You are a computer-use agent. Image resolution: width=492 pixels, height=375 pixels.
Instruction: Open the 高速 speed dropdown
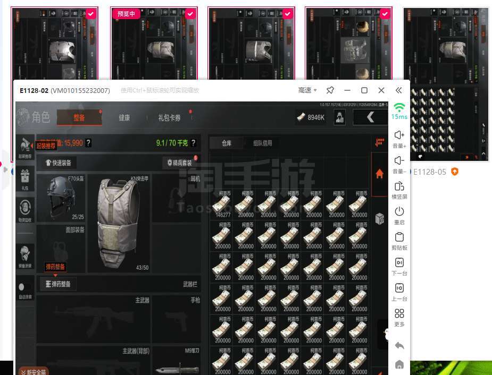[x=308, y=90]
